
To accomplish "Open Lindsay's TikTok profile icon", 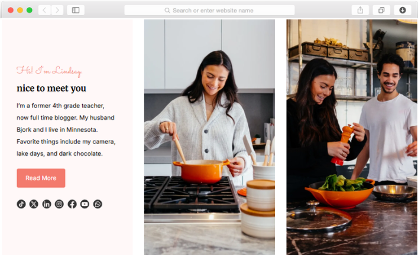I will 21,204.
